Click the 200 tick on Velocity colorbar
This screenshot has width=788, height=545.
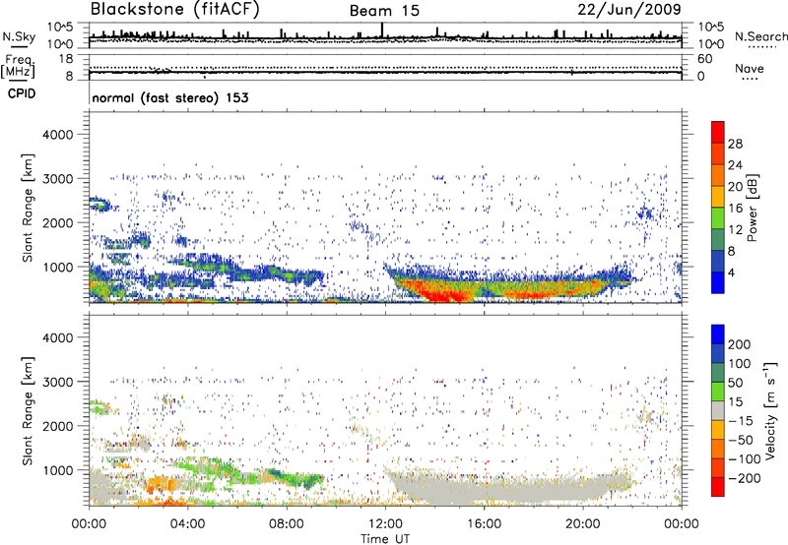pos(740,344)
